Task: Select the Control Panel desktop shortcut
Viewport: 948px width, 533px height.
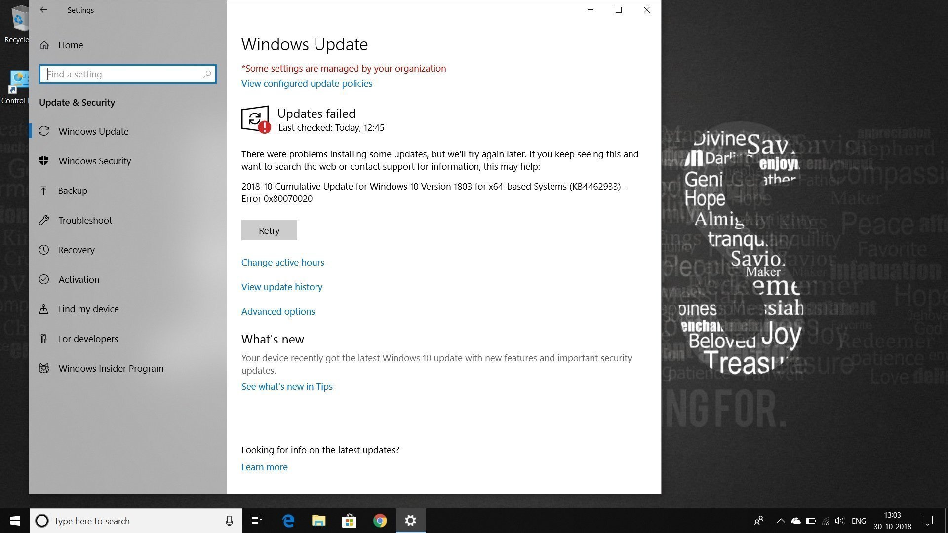Action: (x=15, y=86)
